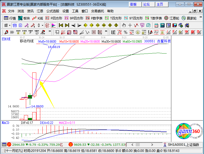Launch the 赢家轮 wheel tool
This screenshot has width=204, height=154.
click(x=189, y=18)
